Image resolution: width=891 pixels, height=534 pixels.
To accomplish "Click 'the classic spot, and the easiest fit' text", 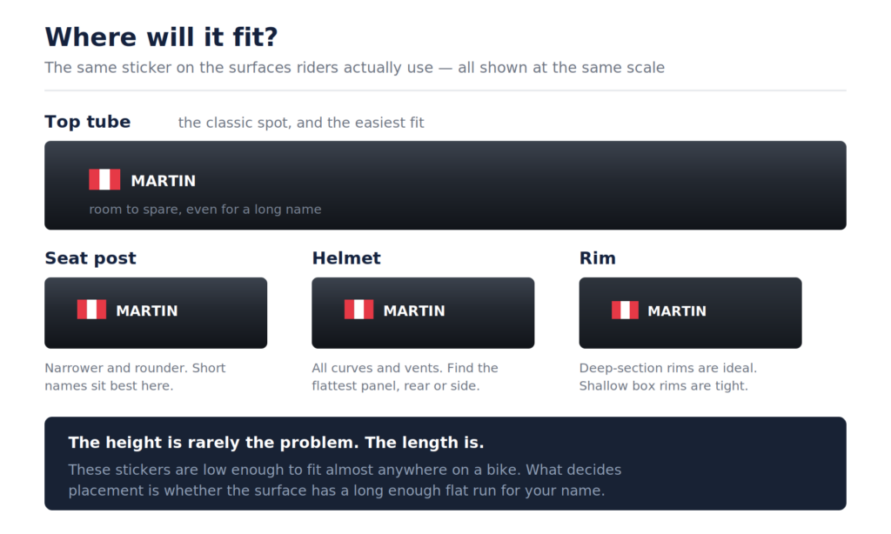I will click(x=301, y=123).
